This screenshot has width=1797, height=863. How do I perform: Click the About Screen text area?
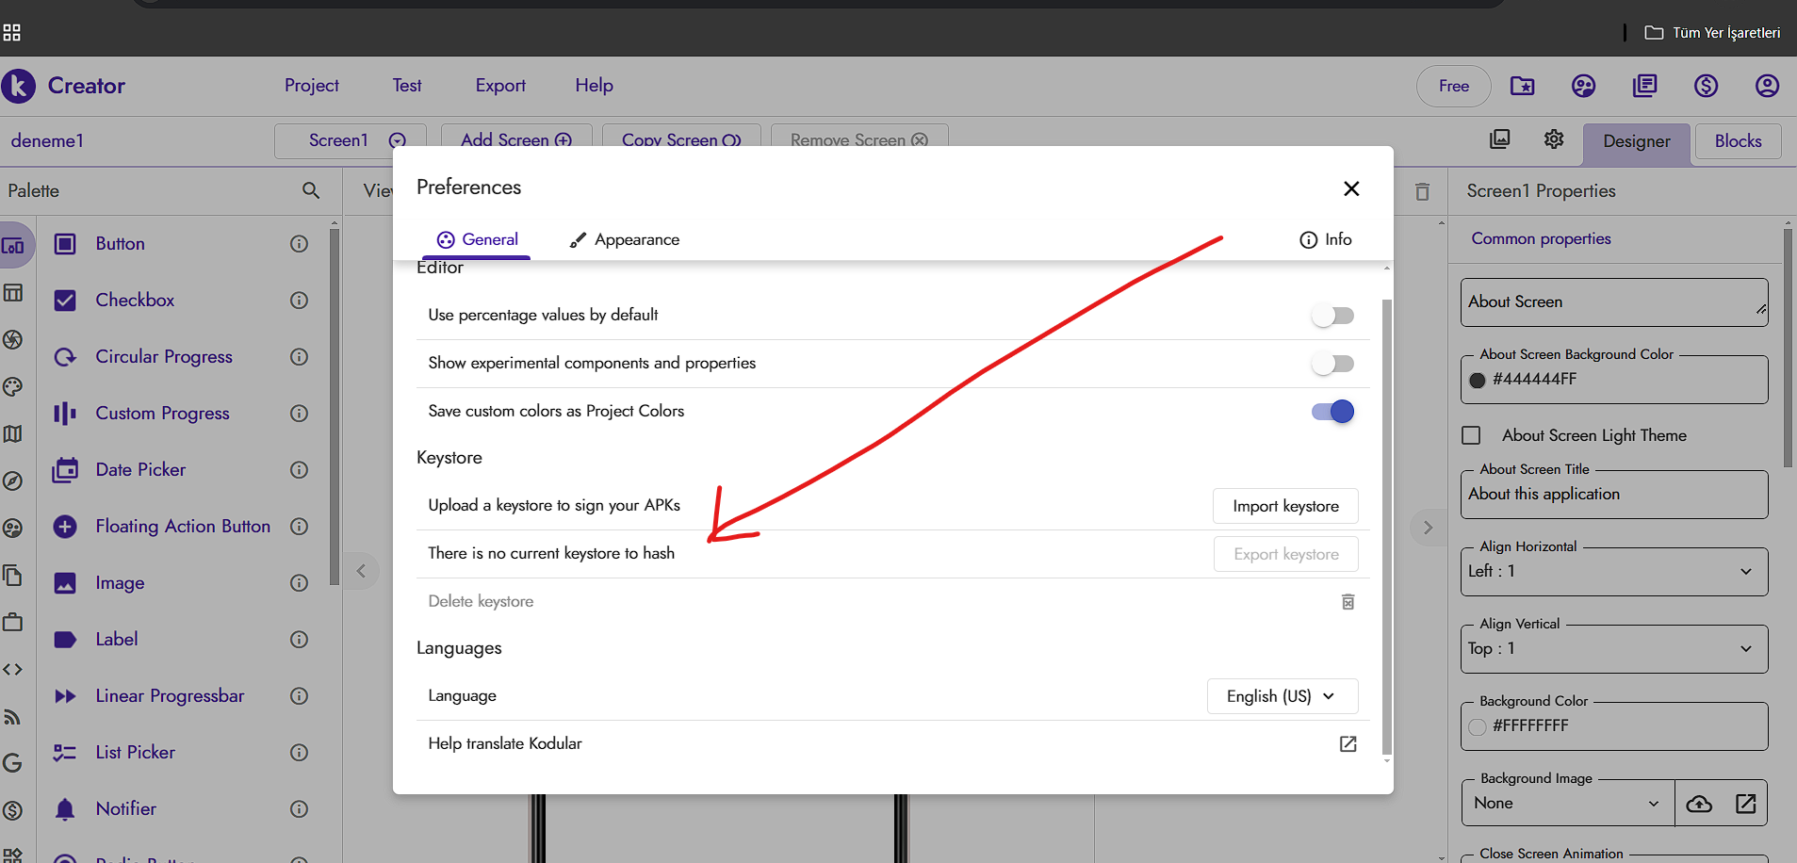(x=1614, y=302)
